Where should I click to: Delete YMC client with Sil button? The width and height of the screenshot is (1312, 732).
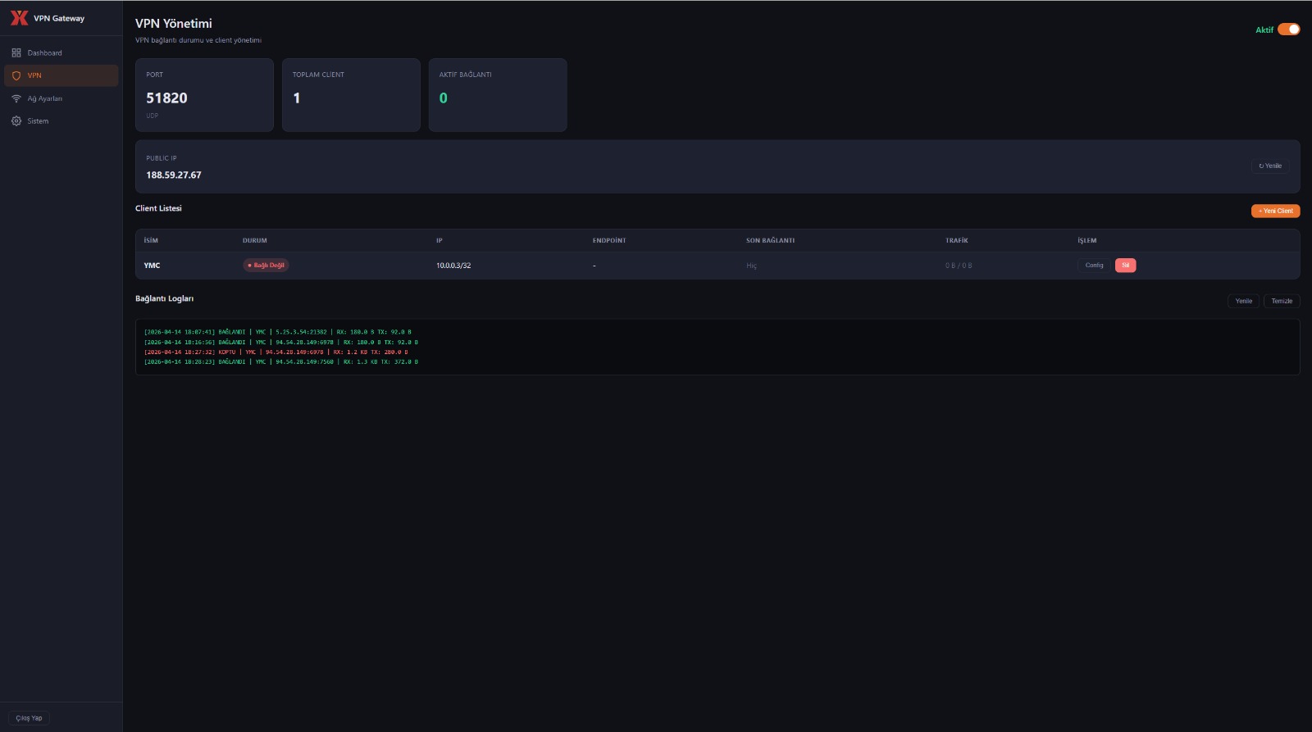1126,265
